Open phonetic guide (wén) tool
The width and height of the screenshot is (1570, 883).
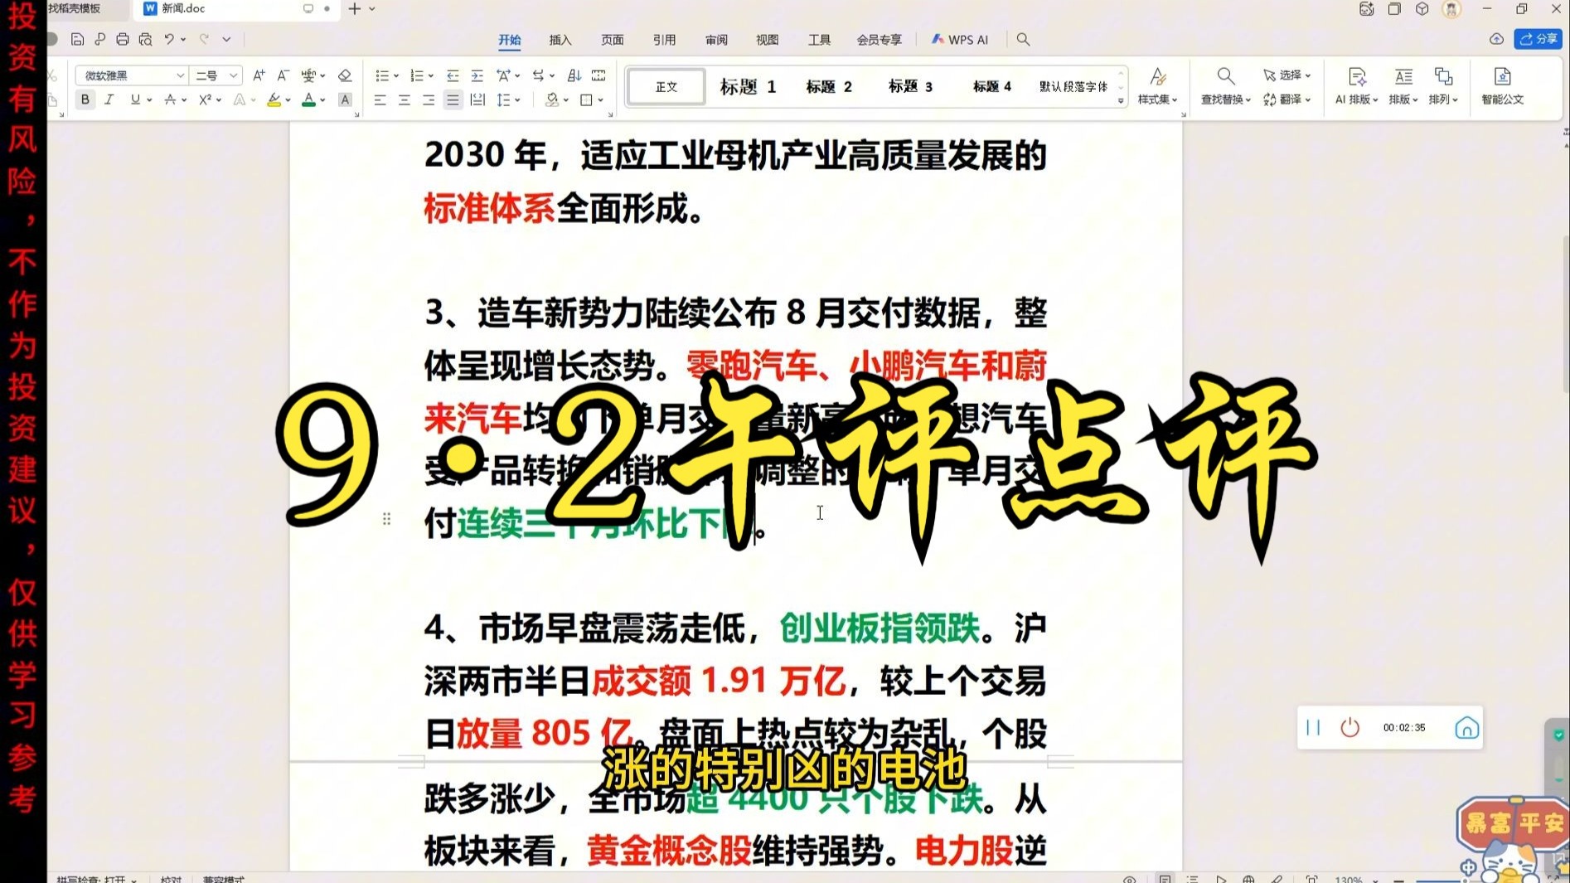point(308,75)
